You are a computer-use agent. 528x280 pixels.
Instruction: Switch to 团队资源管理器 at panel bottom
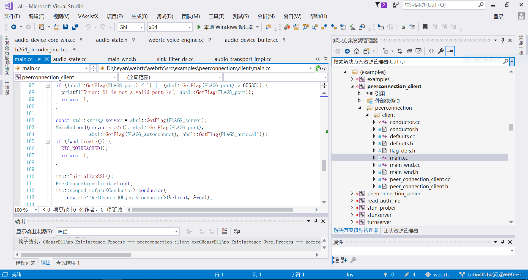click(401, 231)
